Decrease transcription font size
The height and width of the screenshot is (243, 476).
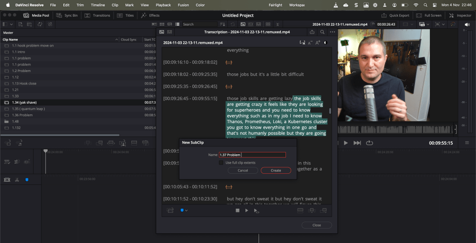pyautogui.click(x=310, y=43)
